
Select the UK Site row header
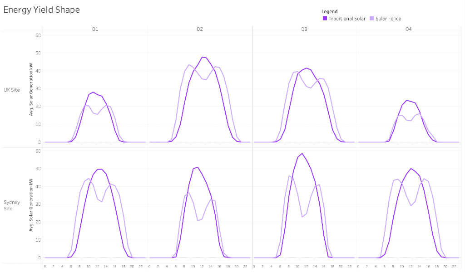[12, 90]
